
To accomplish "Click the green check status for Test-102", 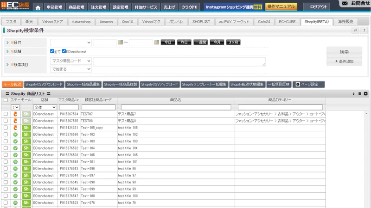I will point(15,135).
